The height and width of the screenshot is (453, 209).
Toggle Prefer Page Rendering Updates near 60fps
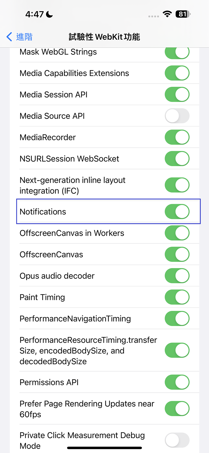[x=177, y=409]
